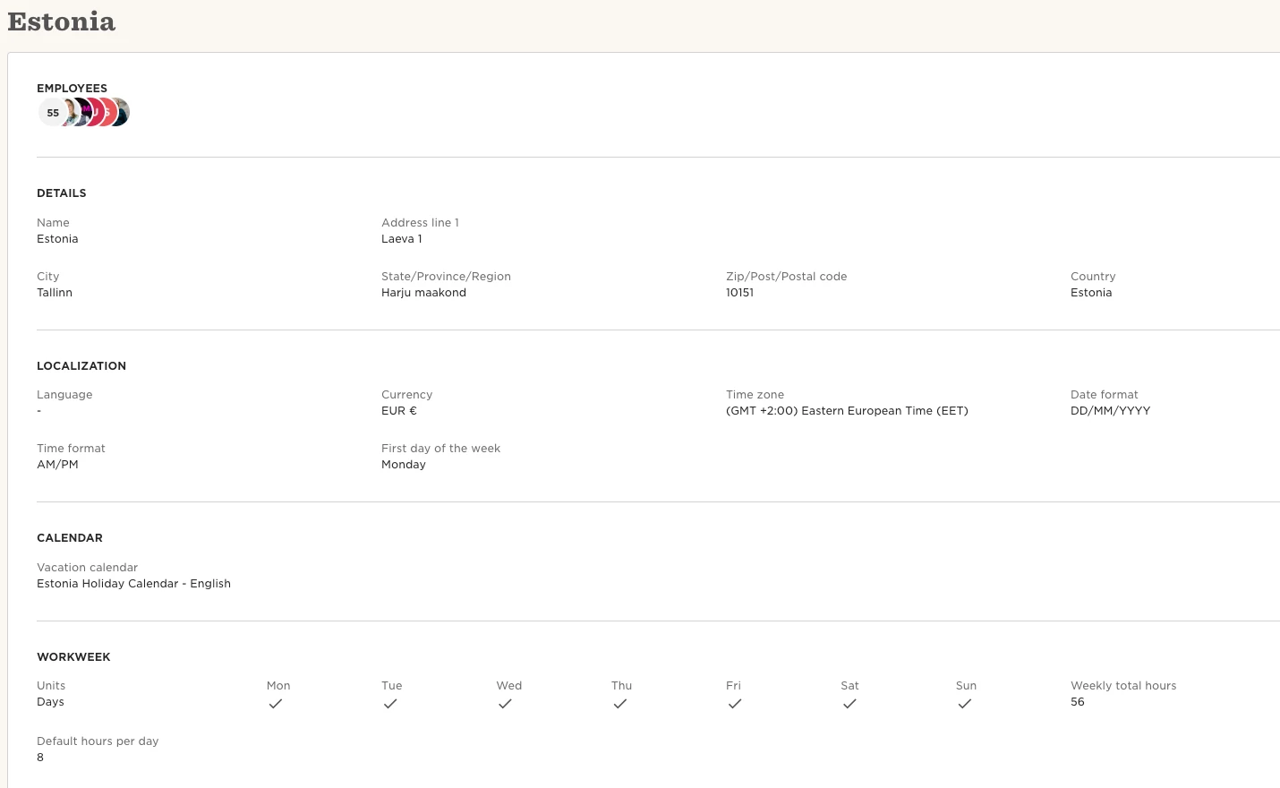Click the Weekly total hours value 56

[1078, 702]
